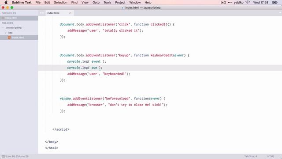Open the Wi-Fi status menu
Image resolution: width=282 pixels, height=159 pixels.
pos(248,2)
